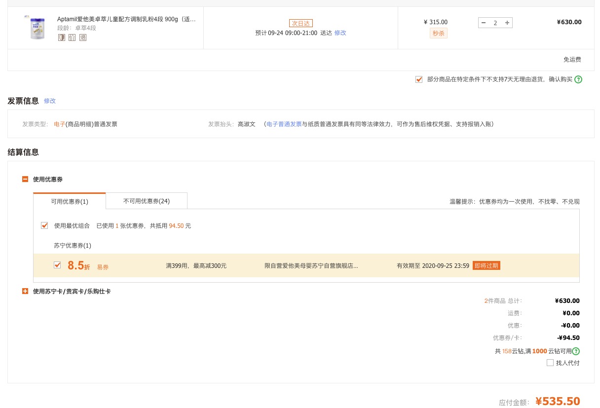Viewport: 600px width, 408px height.
Task: Click the 电子(商品明细)普通发票 invoice type text
Action: point(86,124)
